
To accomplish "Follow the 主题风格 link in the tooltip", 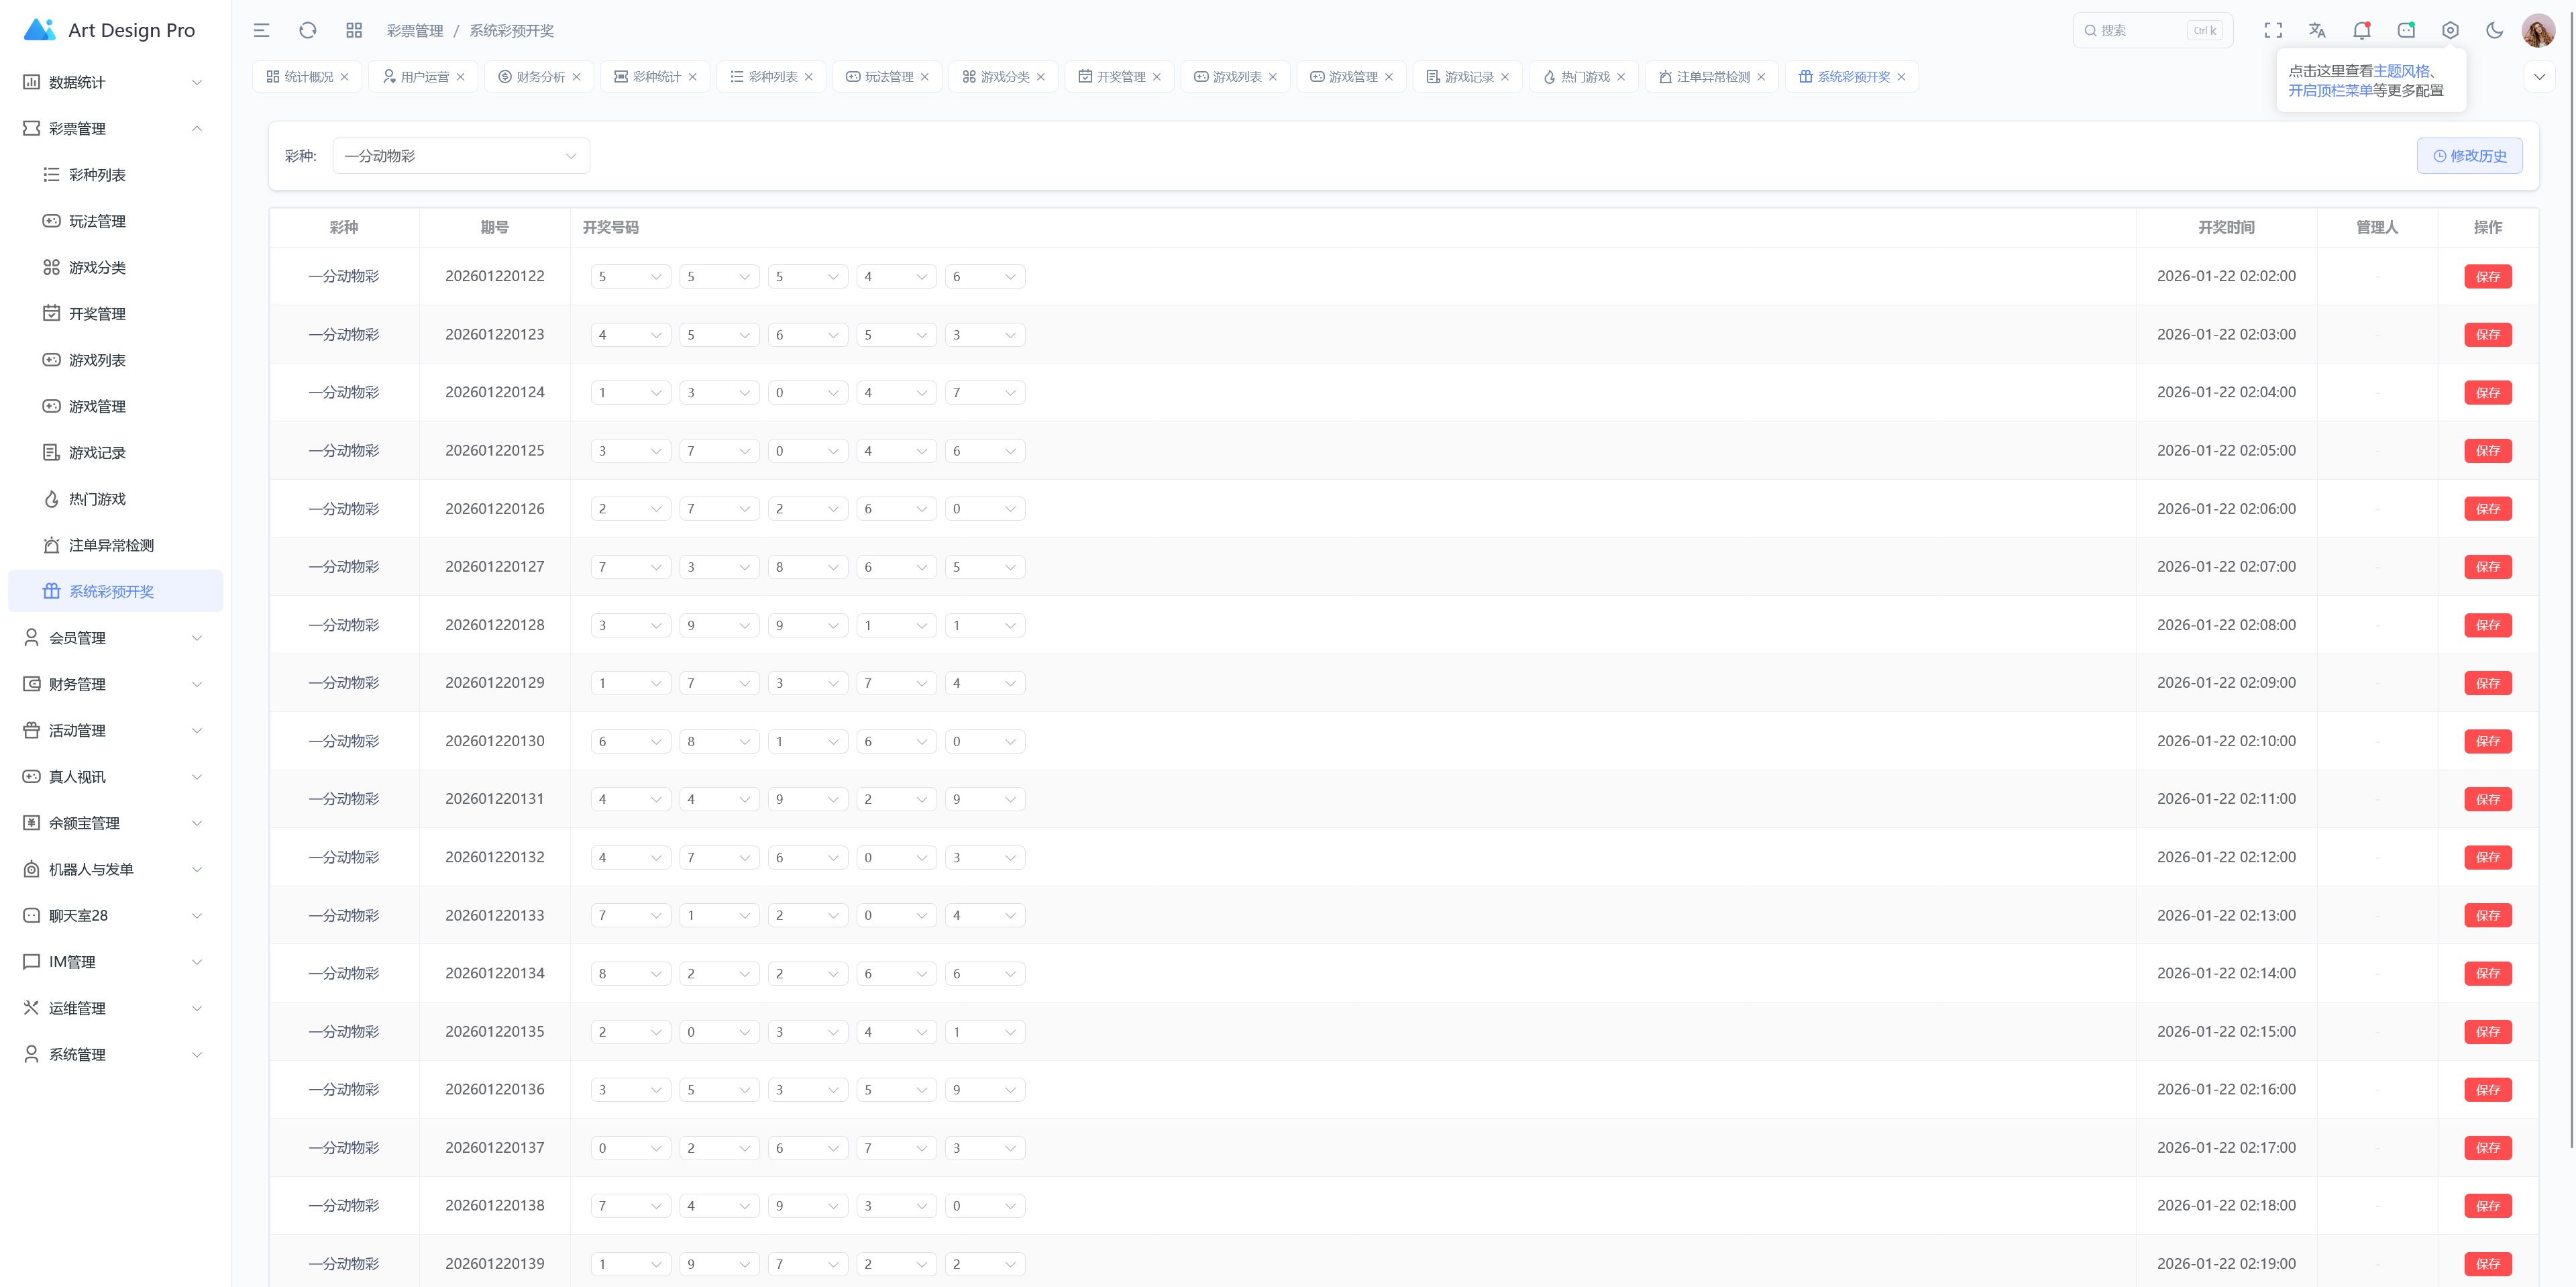I will click(x=2400, y=71).
